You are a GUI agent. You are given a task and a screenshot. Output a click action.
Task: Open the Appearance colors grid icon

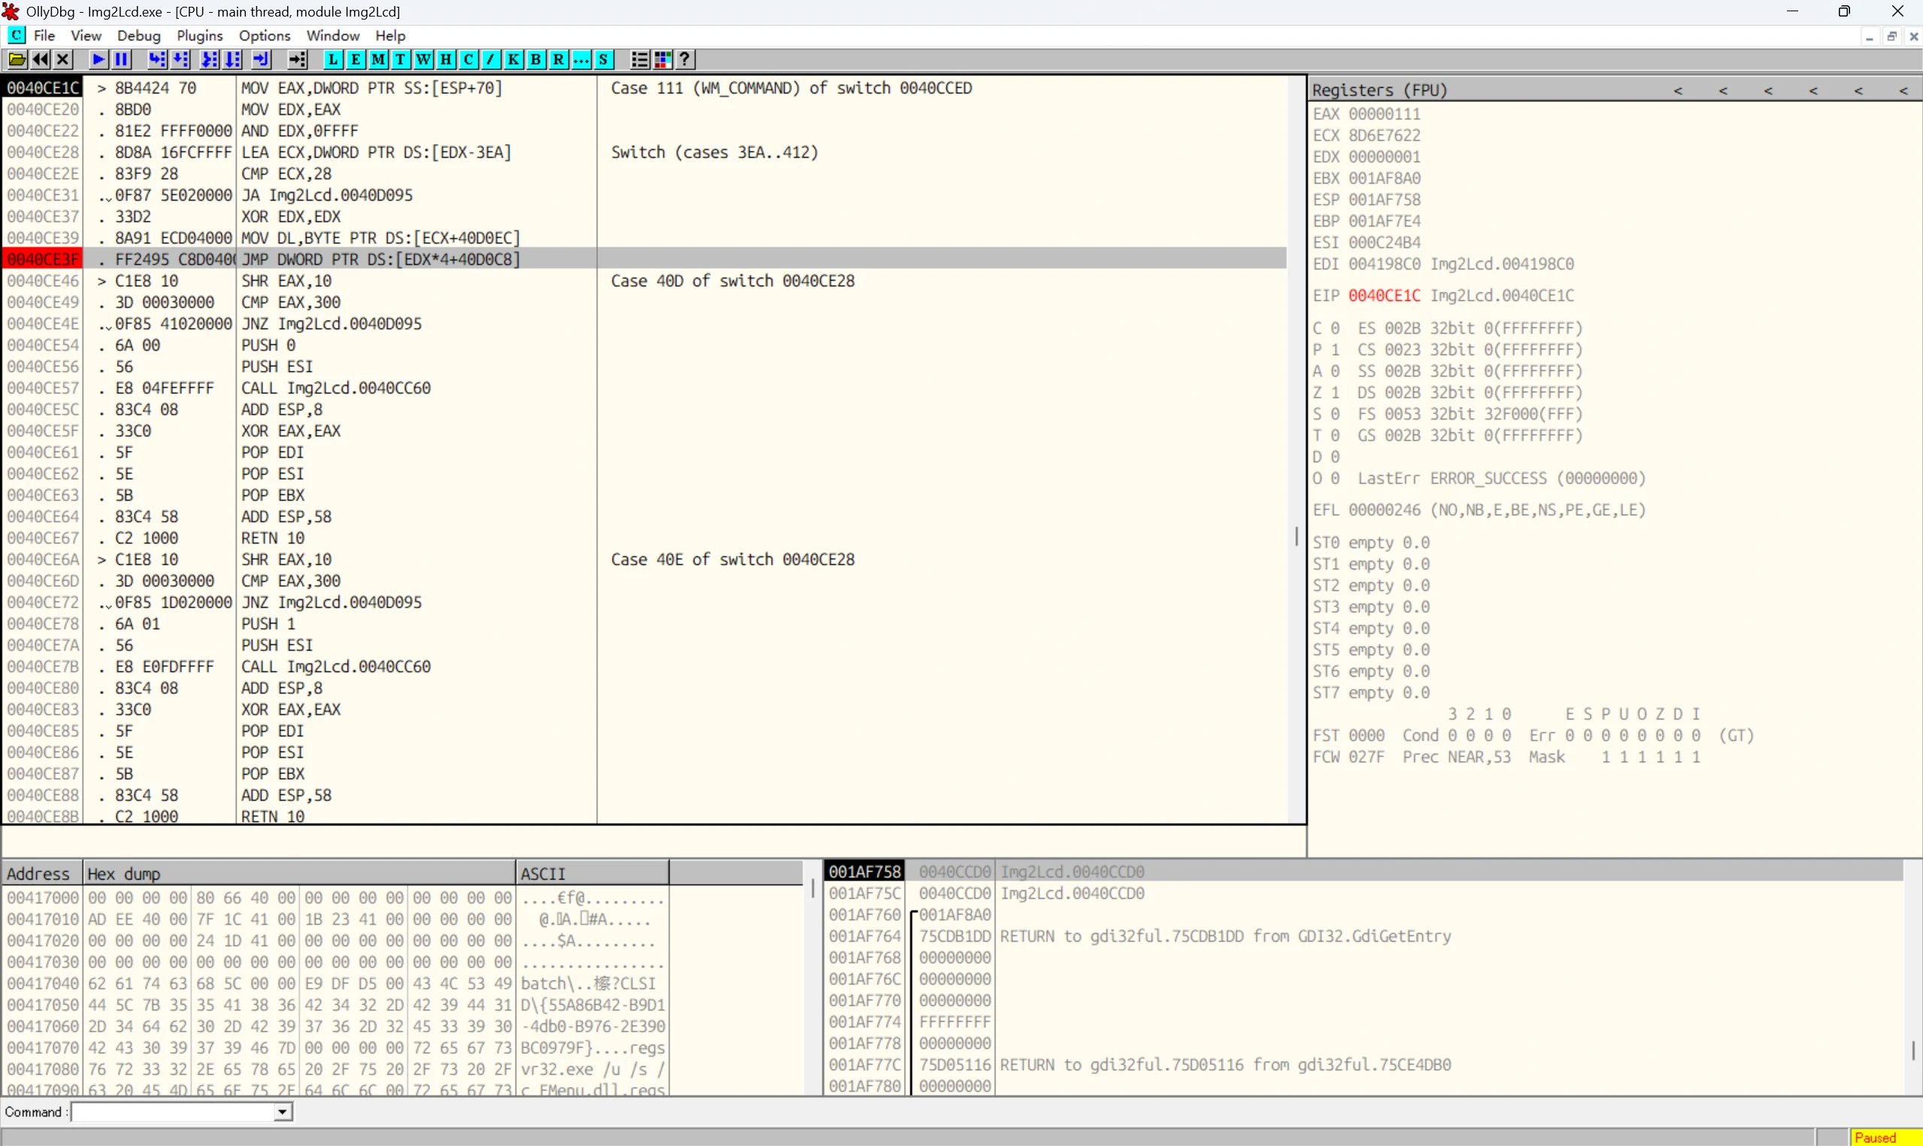pyautogui.click(x=662, y=59)
